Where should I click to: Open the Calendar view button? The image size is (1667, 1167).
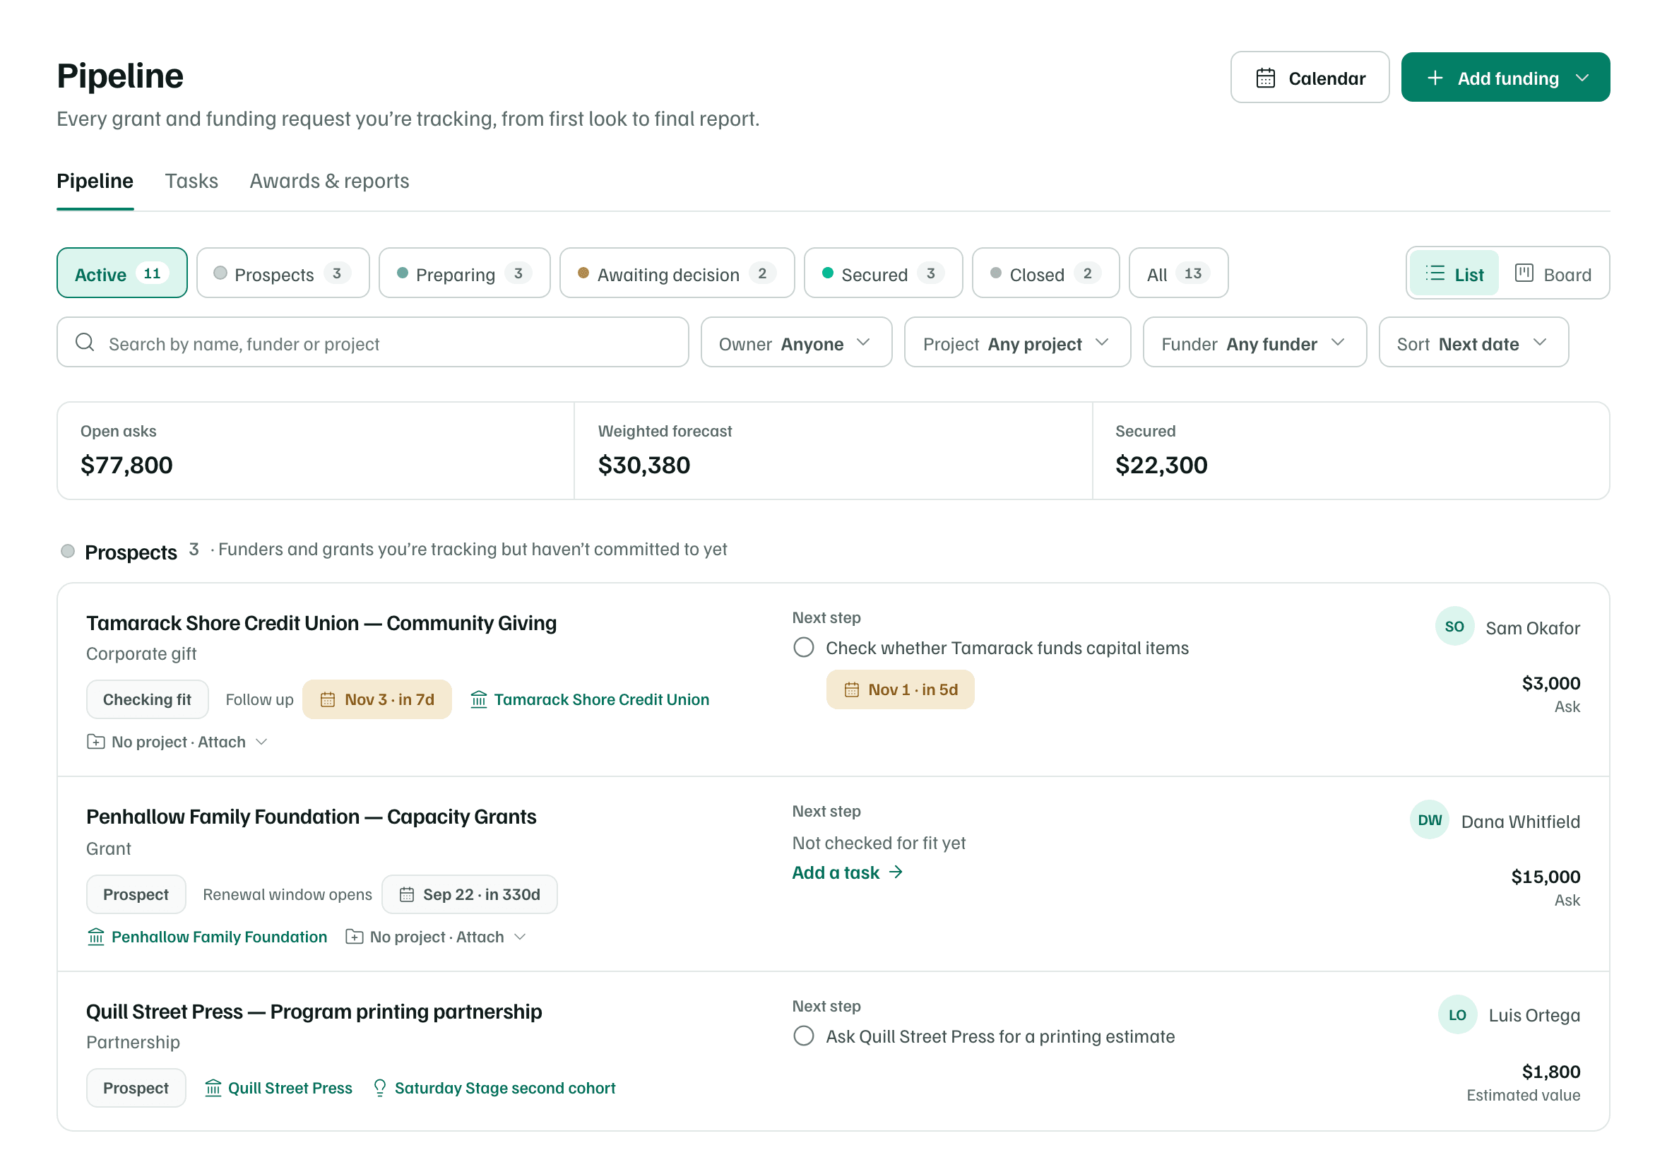[1309, 78]
